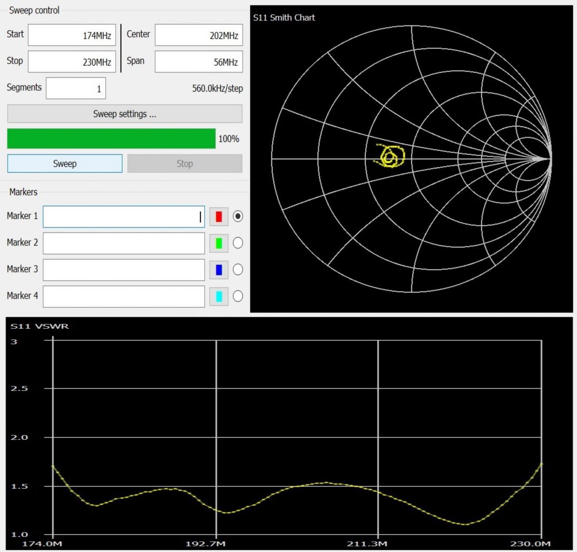Open the Sweep settings dialog
This screenshot has height=552, width=577.
tap(125, 114)
